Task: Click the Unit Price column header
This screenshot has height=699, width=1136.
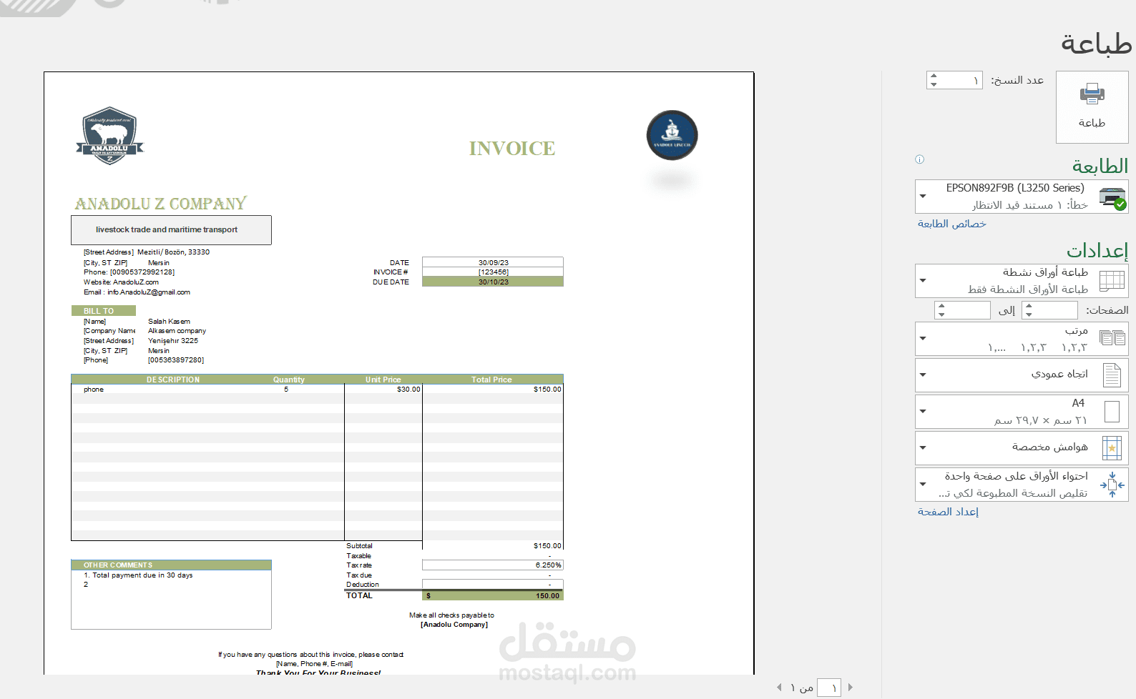Action: click(383, 380)
